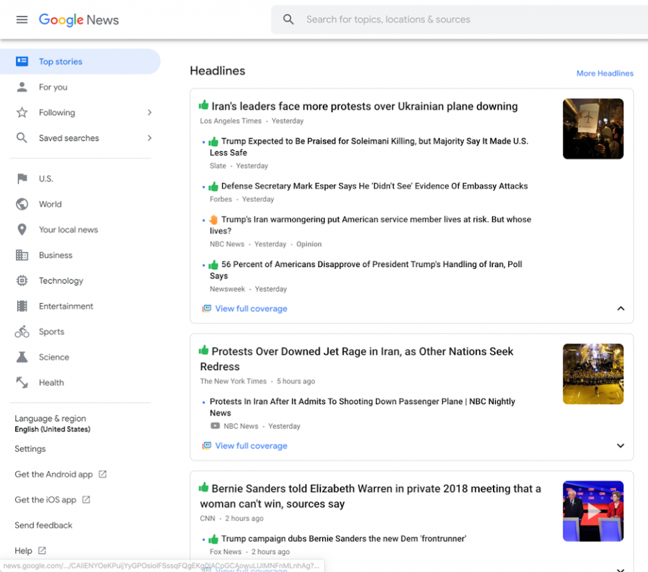This screenshot has height=572, width=648.
Task: Open the hamburger main menu
Action: tap(22, 20)
